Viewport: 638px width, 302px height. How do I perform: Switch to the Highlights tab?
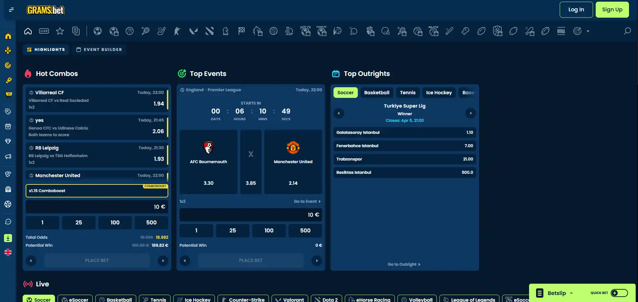[x=46, y=50]
